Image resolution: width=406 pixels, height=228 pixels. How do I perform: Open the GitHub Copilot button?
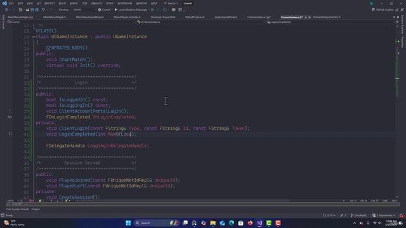click(x=383, y=9)
